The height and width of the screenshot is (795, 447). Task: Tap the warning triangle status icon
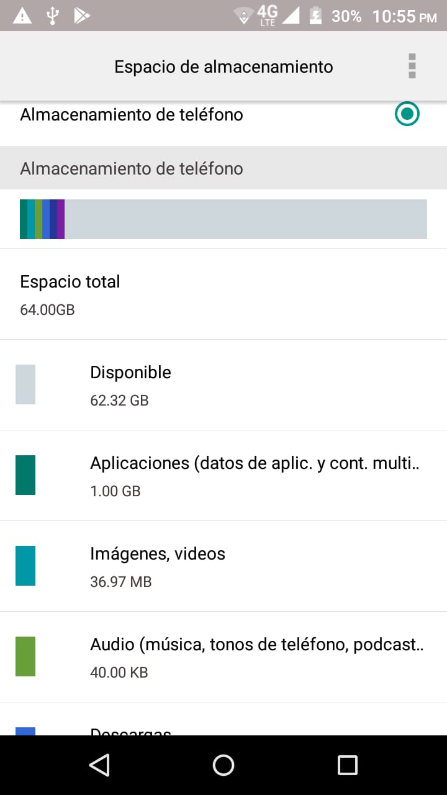pyautogui.click(x=22, y=16)
